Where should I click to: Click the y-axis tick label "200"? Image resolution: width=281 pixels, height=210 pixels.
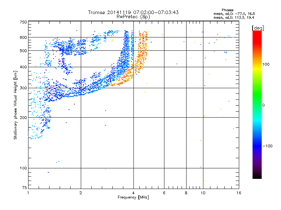(x=23, y=118)
